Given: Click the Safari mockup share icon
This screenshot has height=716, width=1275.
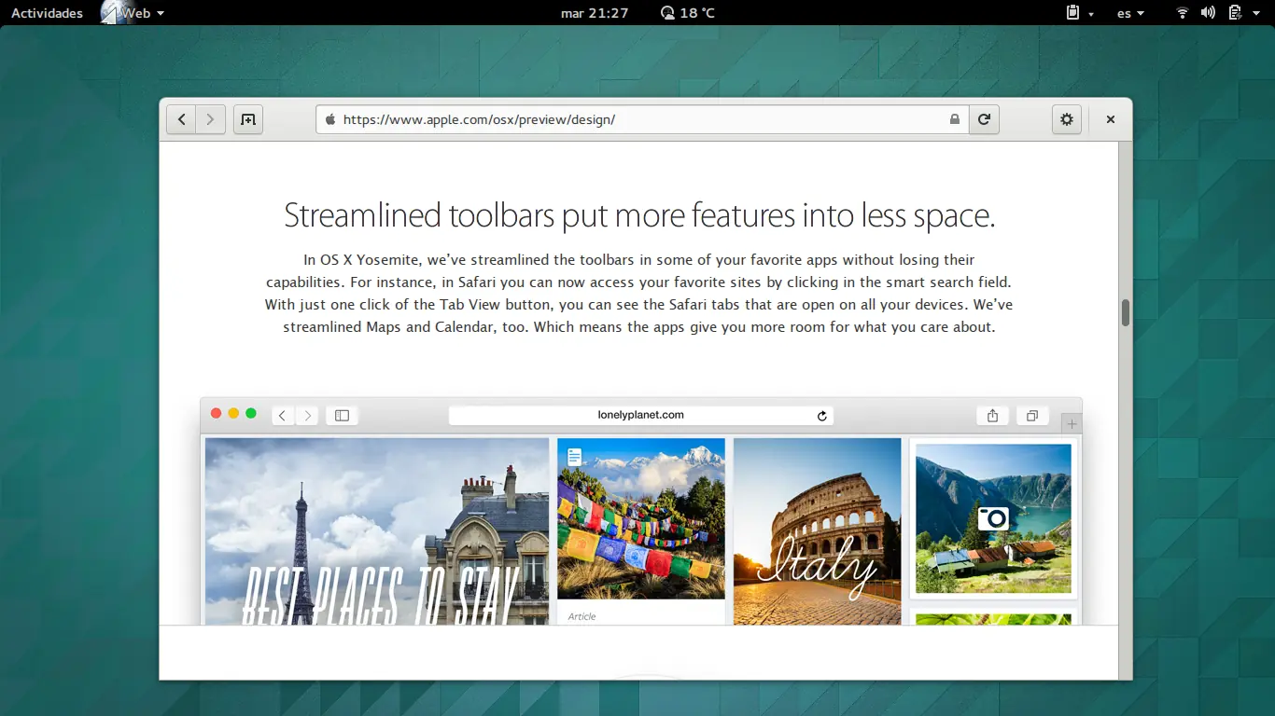Looking at the screenshot, I should click(x=992, y=416).
